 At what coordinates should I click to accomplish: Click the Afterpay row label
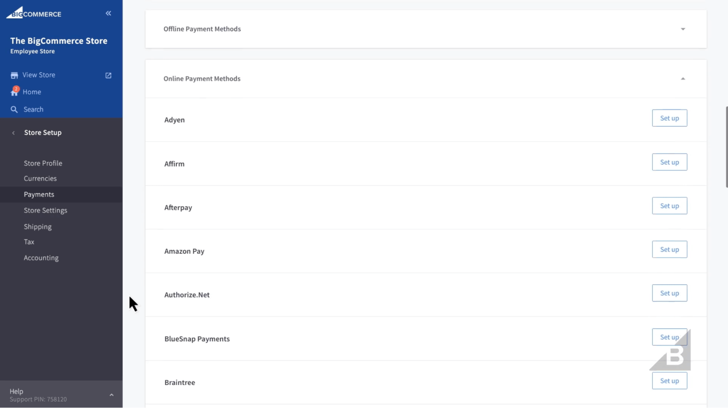(178, 207)
